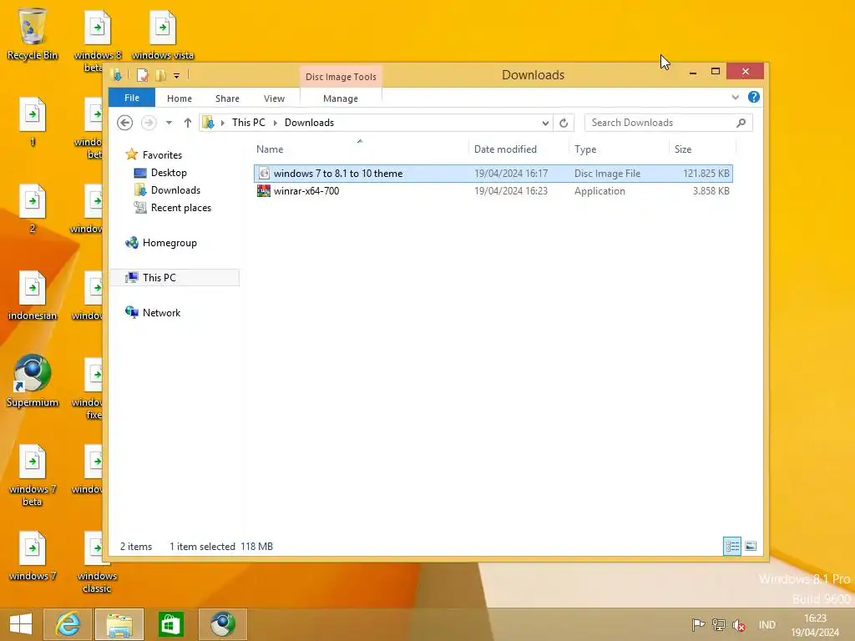Click Downloads in the address breadcrumb
This screenshot has width=855, height=641.
pyautogui.click(x=309, y=123)
